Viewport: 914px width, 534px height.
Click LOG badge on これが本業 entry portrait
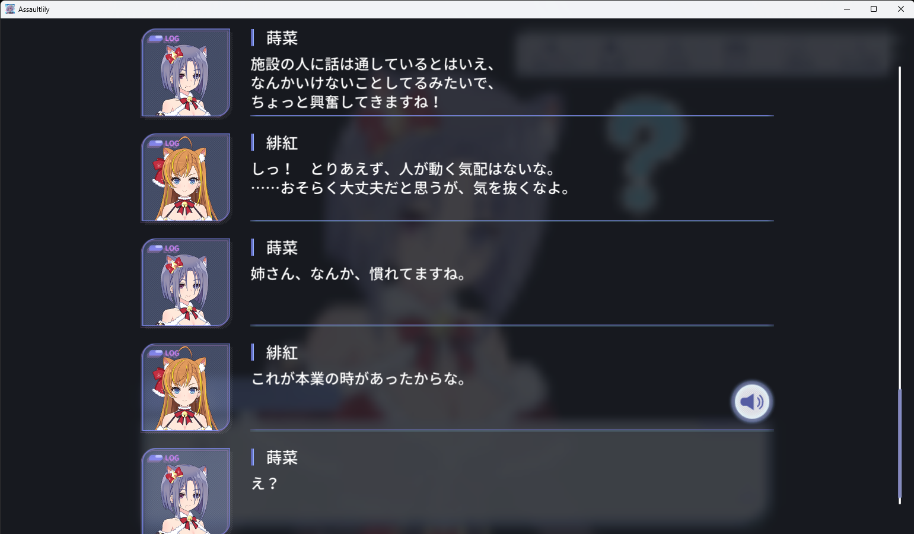[164, 353]
